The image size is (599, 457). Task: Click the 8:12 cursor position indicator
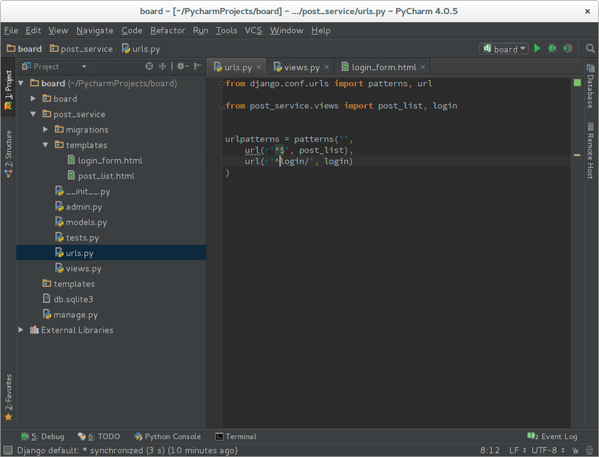(x=489, y=450)
